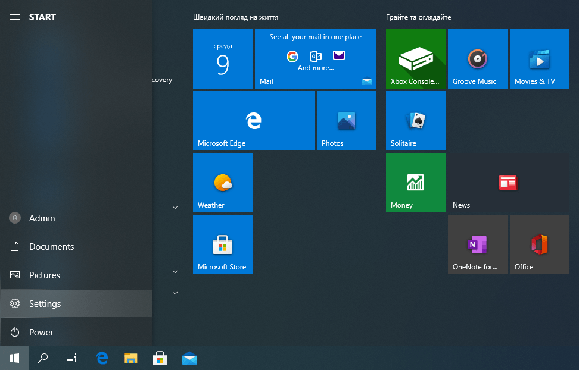The height and width of the screenshot is (370, 579).
Task: Open Mail from the taskbar
Action: pyautogui.click(x=189, y=358)
